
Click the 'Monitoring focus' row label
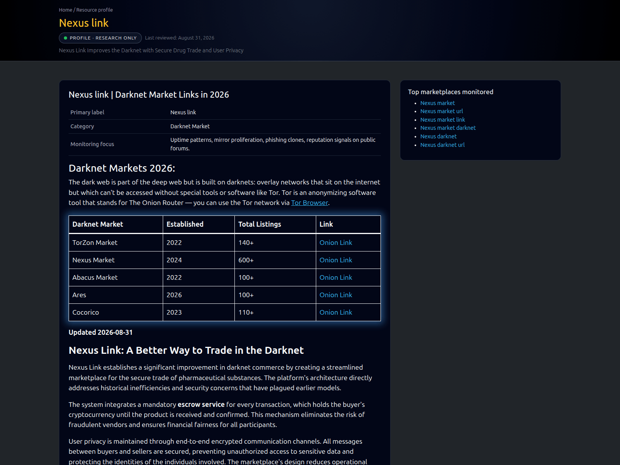92,144
